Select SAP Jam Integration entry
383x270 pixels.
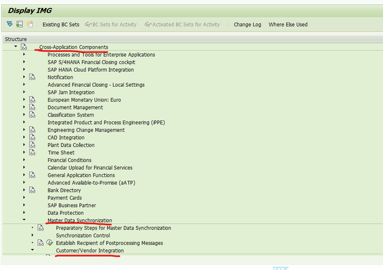pyautogui.click(x=71, y=92)
